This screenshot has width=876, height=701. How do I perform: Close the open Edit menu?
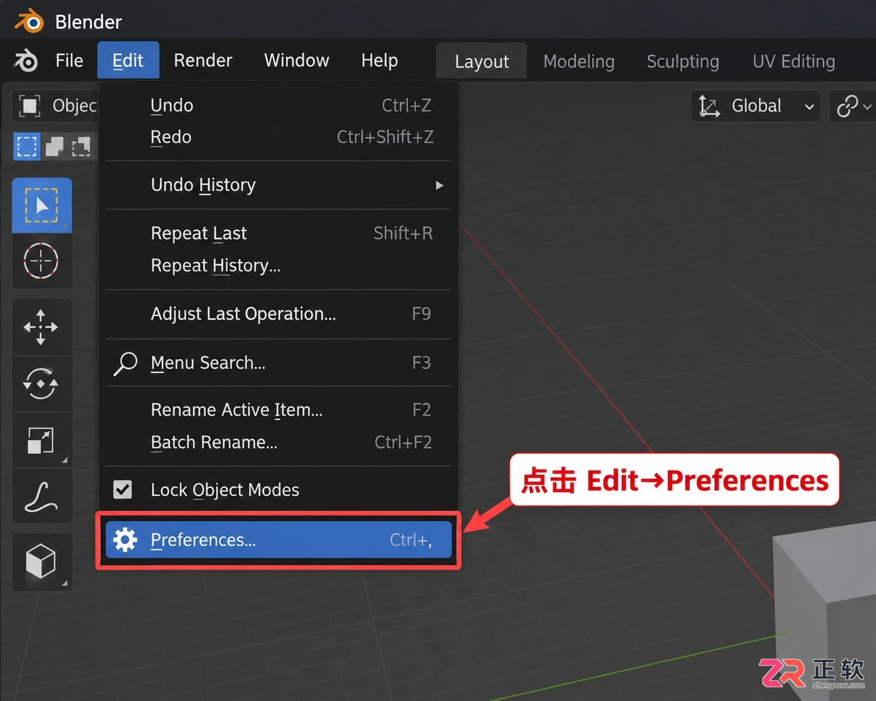[x=128, y=61]
